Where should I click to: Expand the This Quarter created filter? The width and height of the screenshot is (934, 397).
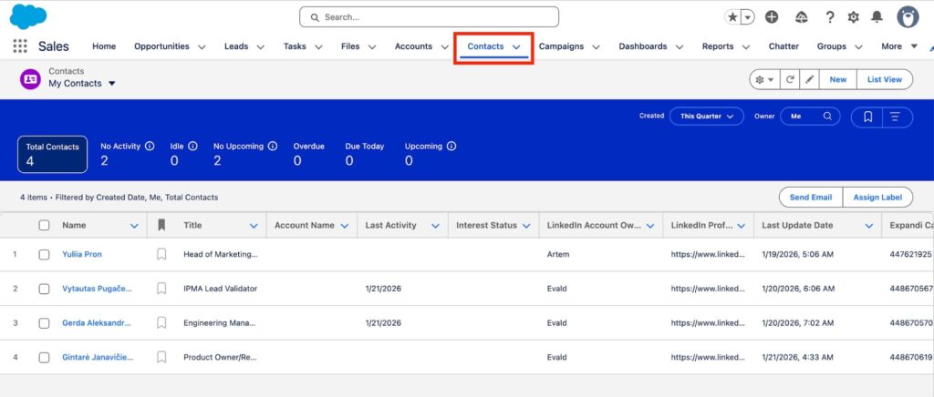click(707, 117)
